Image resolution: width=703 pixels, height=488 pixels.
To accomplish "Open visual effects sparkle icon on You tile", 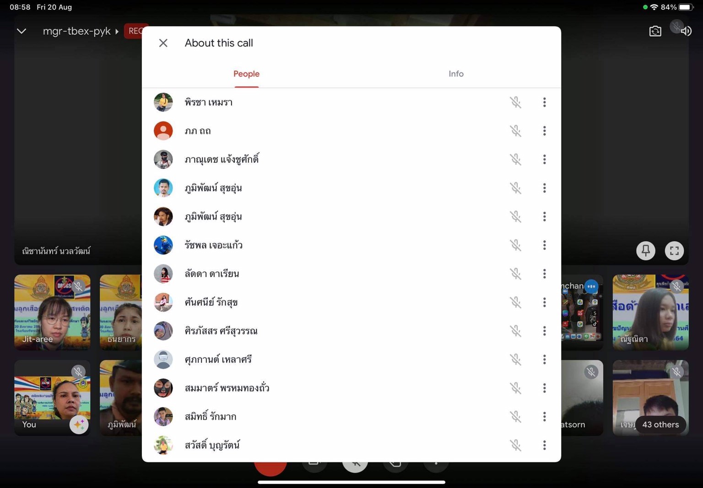I will [x=79, y=425].
